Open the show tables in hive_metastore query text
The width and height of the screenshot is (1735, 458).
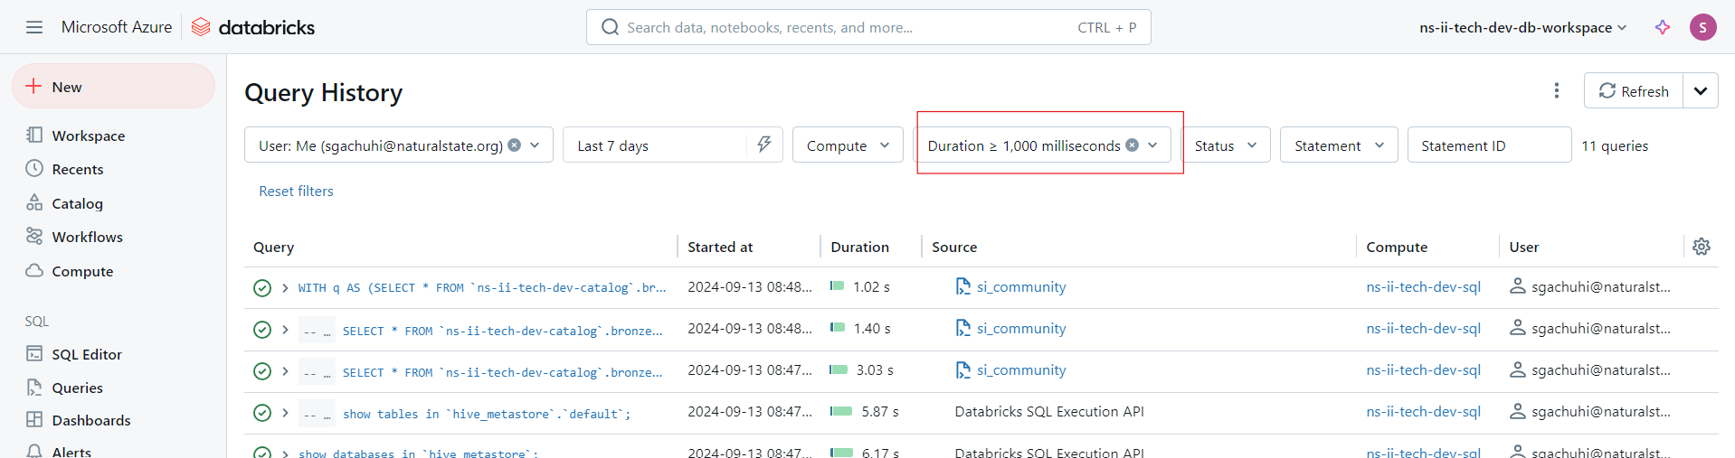click(487, 414)
